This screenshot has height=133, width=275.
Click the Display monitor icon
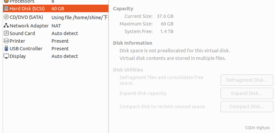tap(6, 56)
